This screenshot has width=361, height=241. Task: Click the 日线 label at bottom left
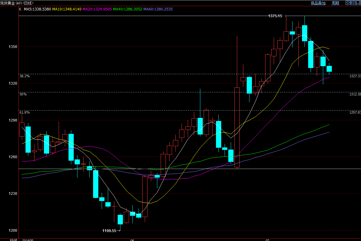coord(13,240)
